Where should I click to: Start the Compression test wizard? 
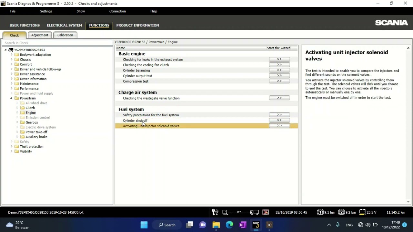(279, 81)
